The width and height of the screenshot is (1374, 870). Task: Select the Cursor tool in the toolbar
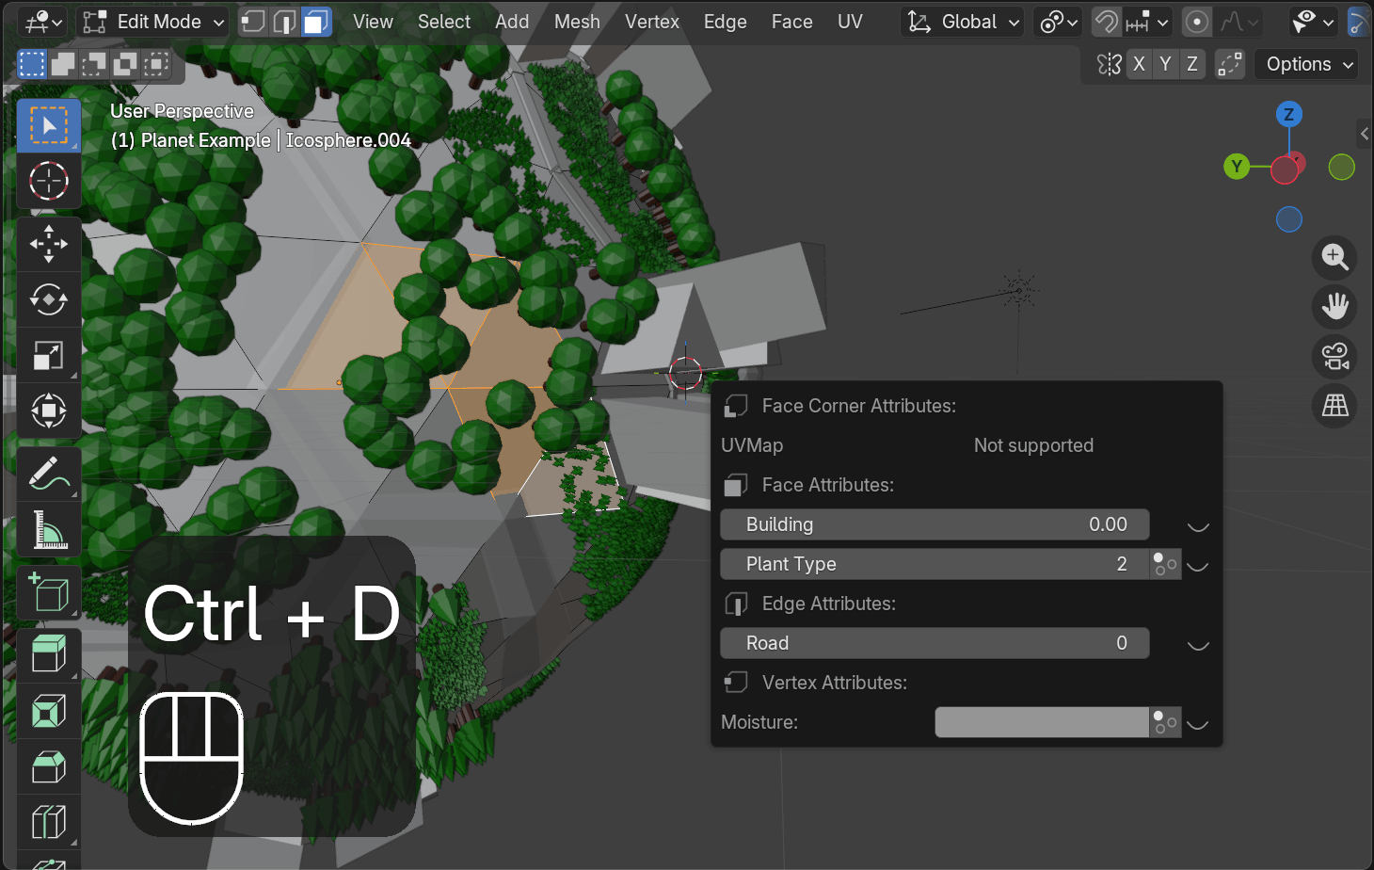coord(49,181)
